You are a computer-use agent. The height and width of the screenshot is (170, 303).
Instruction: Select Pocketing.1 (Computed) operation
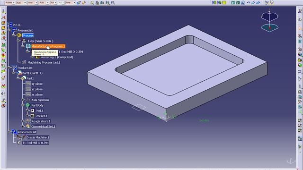point(57,57)
